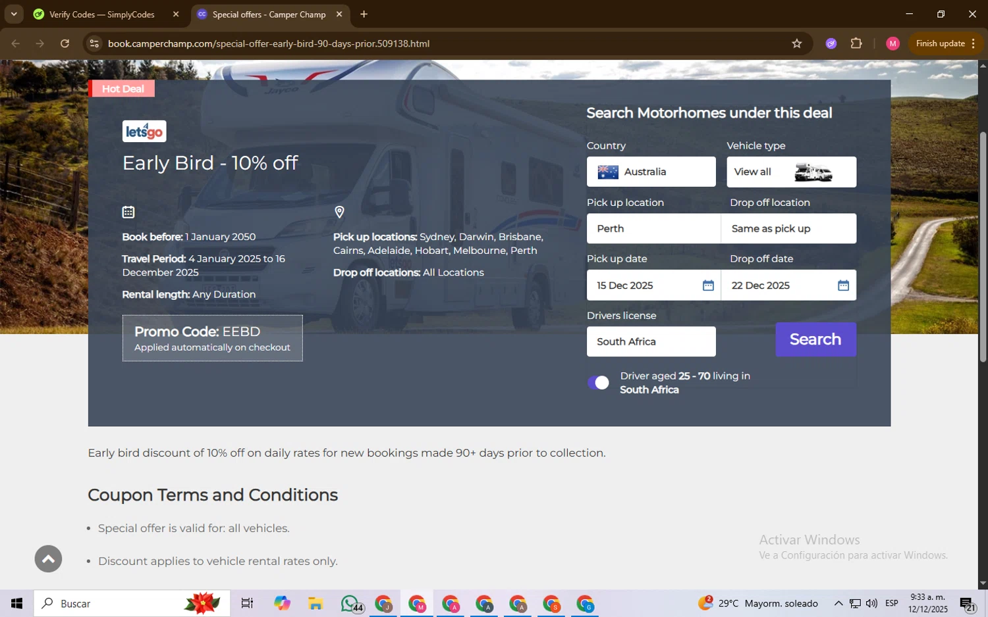The height and width of the screenshot is (617, 988).
Task: Click the scroll-to-top arrow button
Action: point(48,559)
